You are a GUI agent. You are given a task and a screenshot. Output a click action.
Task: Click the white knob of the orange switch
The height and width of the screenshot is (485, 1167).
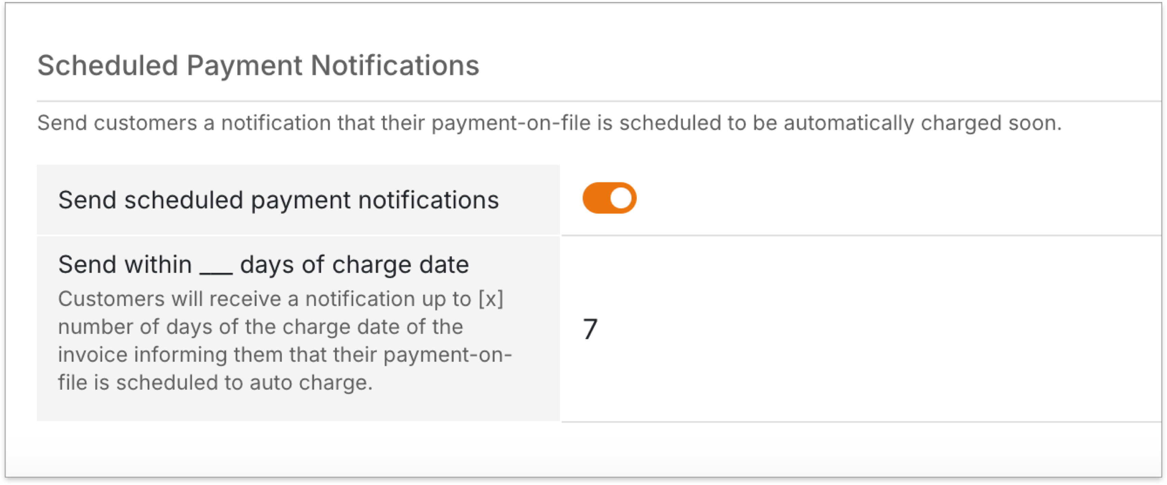pos(621,198)
